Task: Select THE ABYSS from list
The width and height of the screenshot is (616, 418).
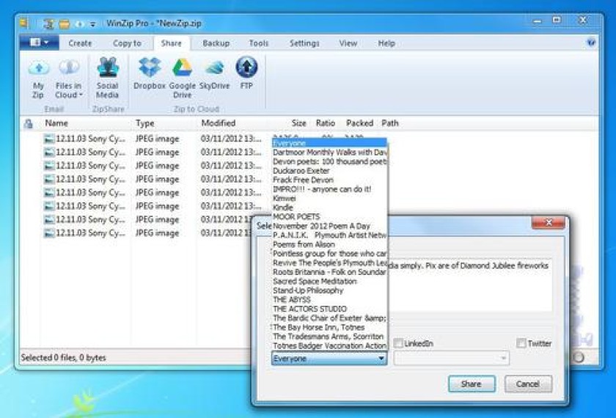Action: (329, 300)
